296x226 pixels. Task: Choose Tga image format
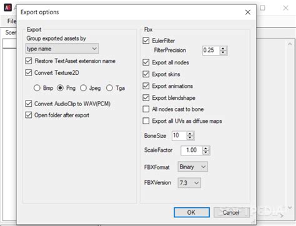(x=109, y=88)
